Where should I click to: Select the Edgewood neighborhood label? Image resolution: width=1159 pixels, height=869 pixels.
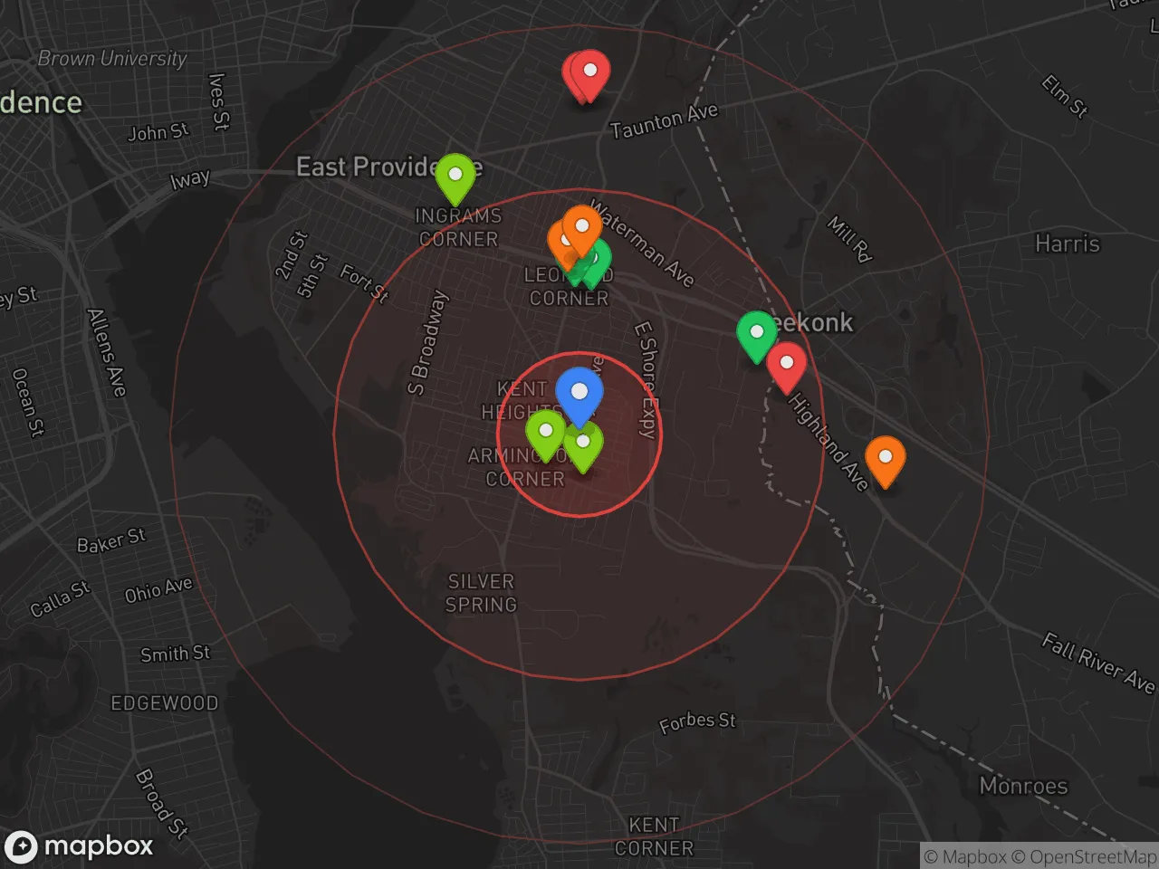[x=164, y=703]
